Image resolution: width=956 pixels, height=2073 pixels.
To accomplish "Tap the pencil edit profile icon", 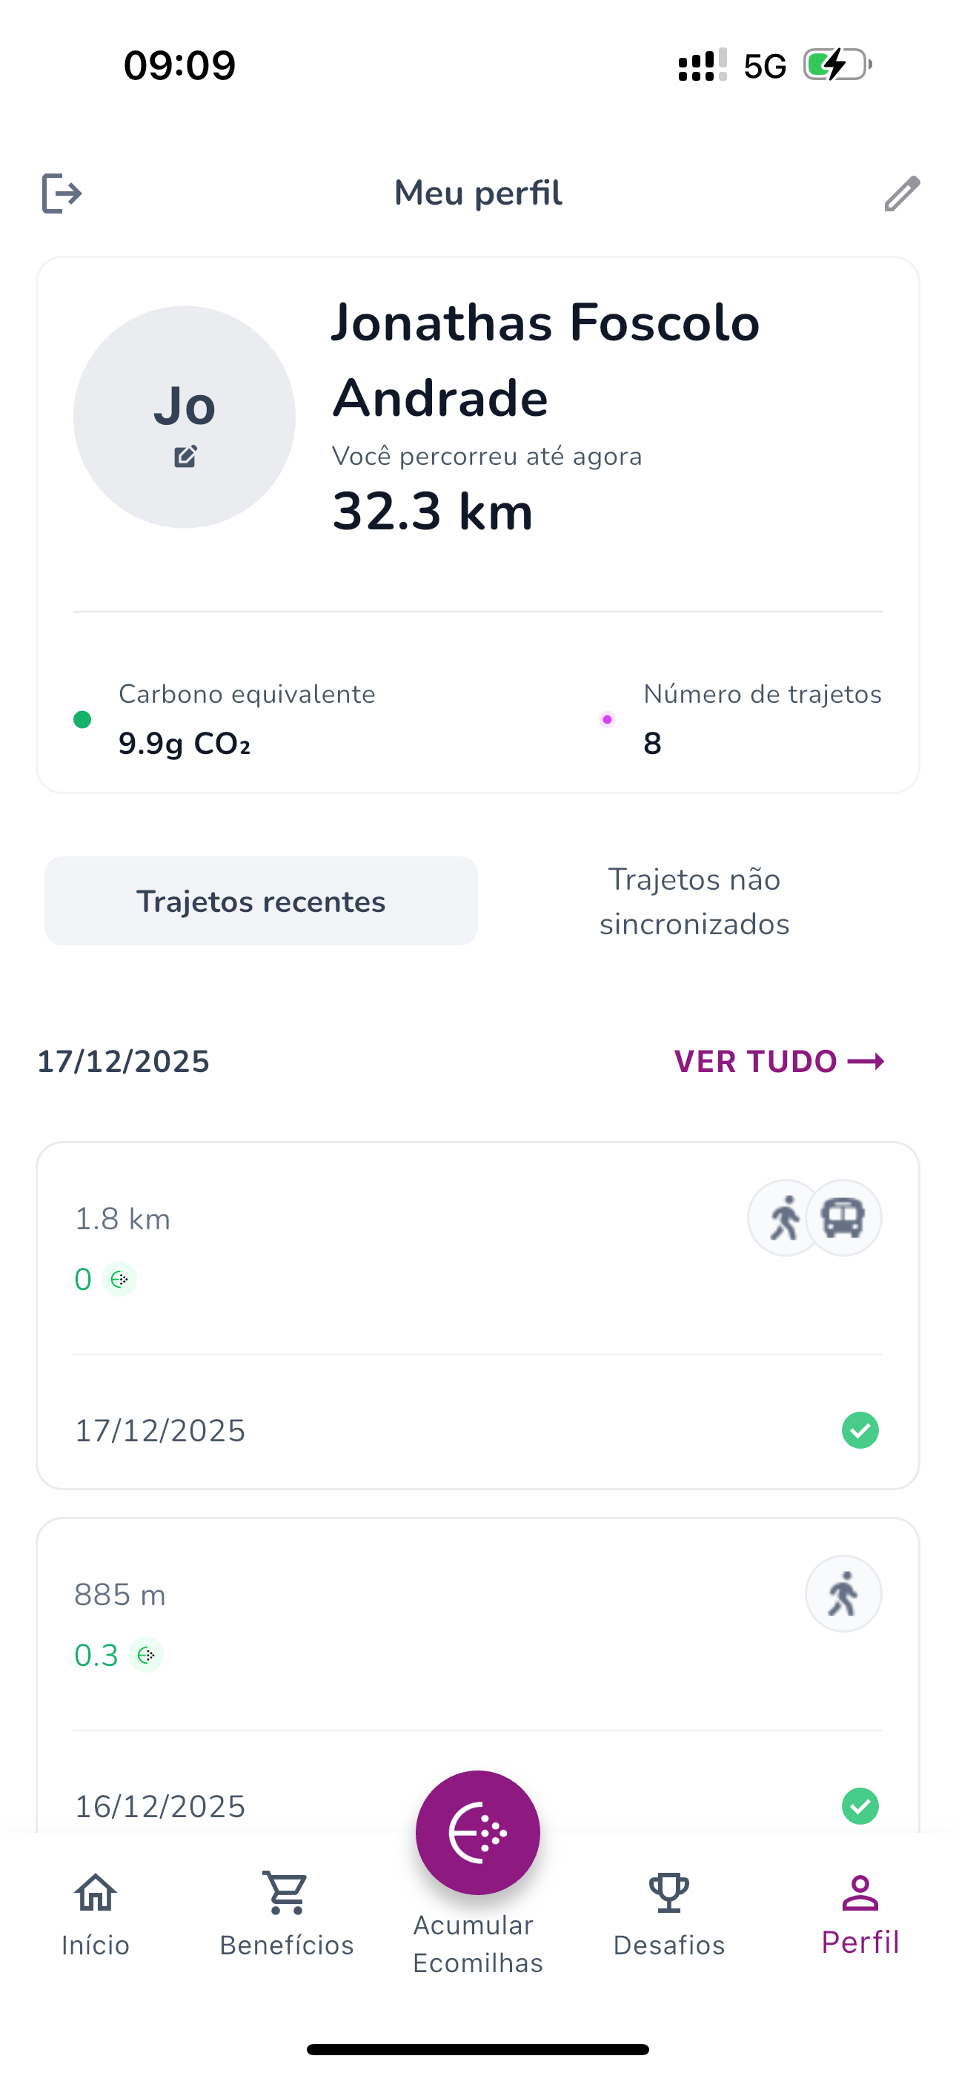I will pos(901,193).
